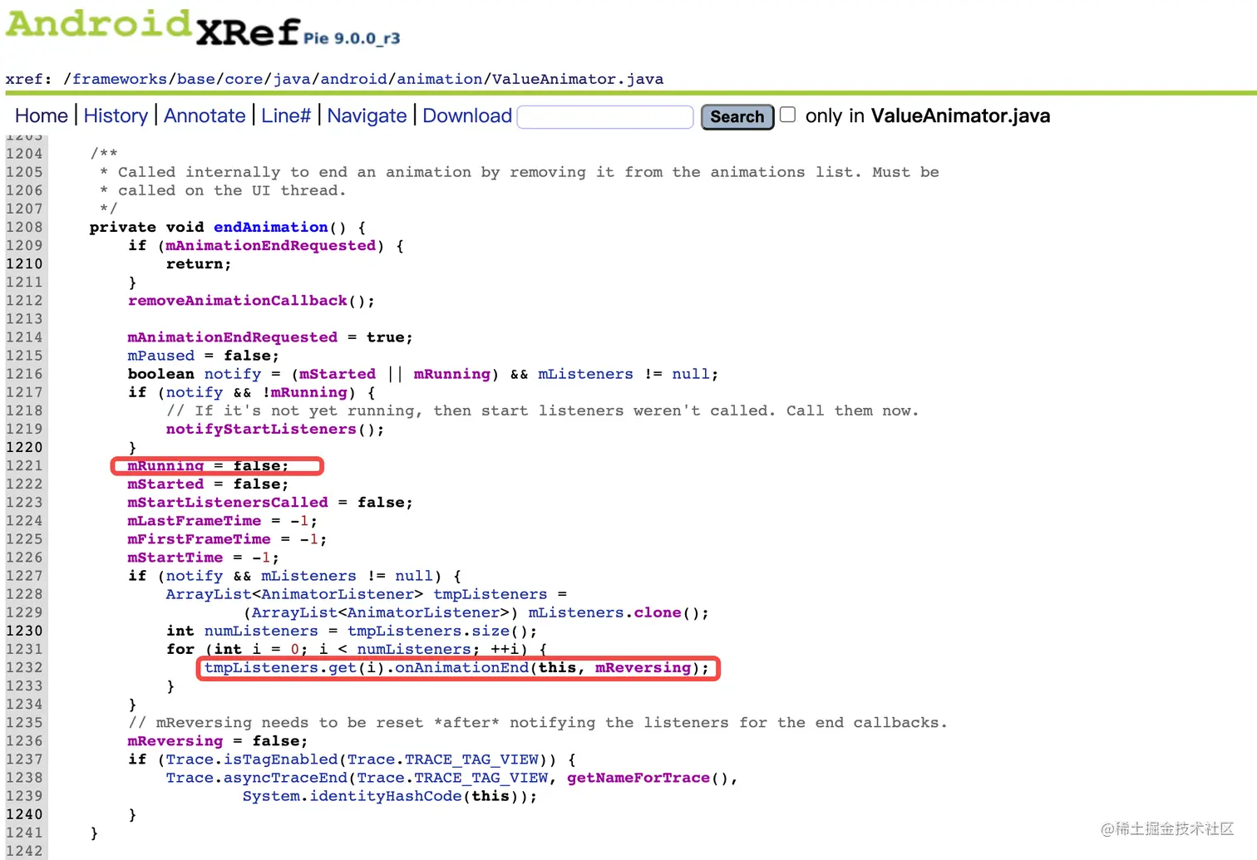
Task: Click AnimatorListener on line 1229
Action: tap(424, 612)
